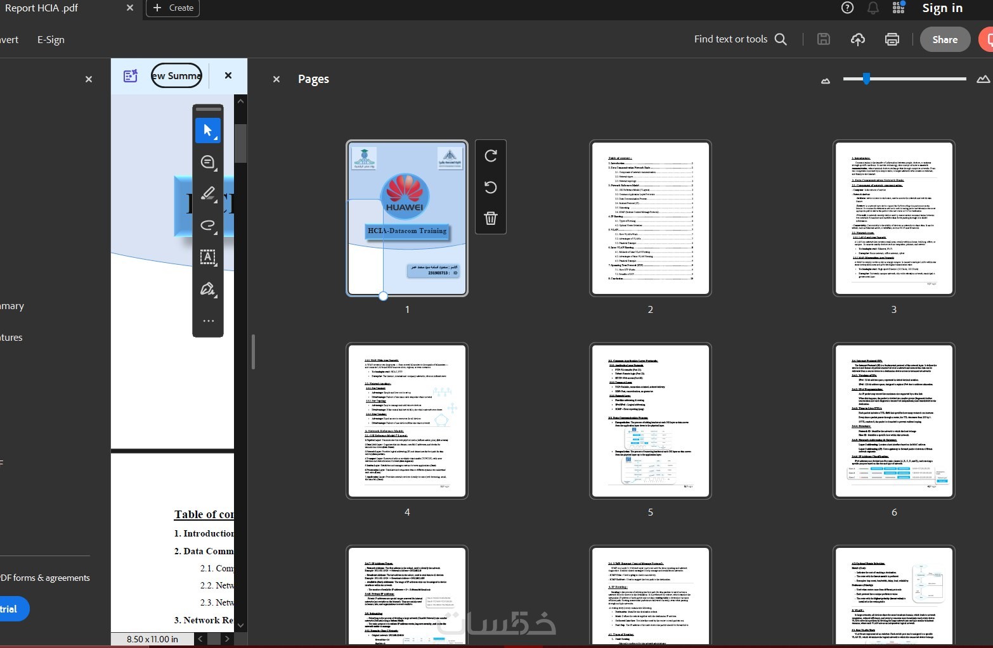993x648 pixels.
Task: Adjust the thumbnail size slider
Action: coord(866,79)
